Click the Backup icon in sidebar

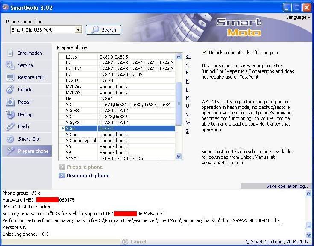pos(10,114)
